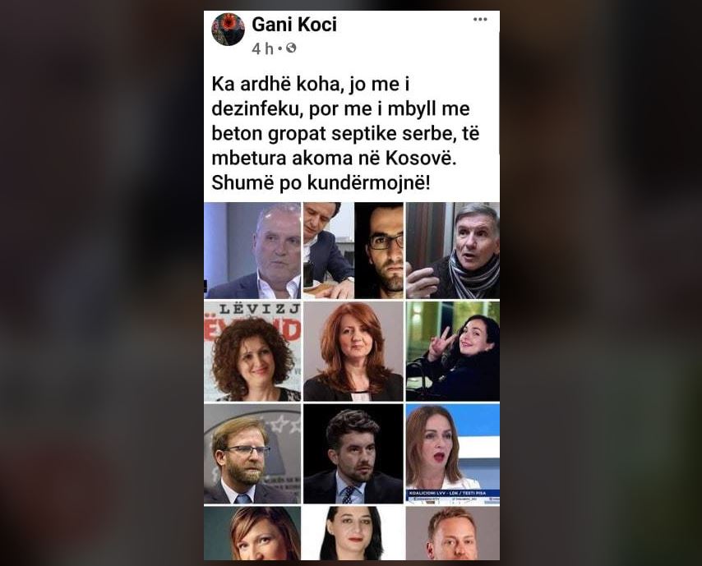This screenshot has width=702, height=566.
Task: Open photo of black-haired woman on white background
Action: 353,533
